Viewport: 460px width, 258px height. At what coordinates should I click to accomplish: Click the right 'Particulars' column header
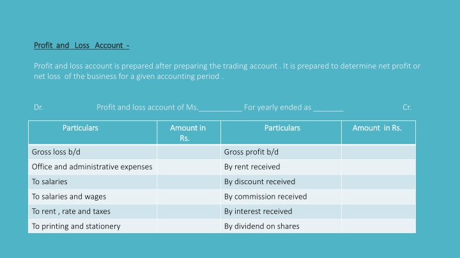tap(282, 128)
